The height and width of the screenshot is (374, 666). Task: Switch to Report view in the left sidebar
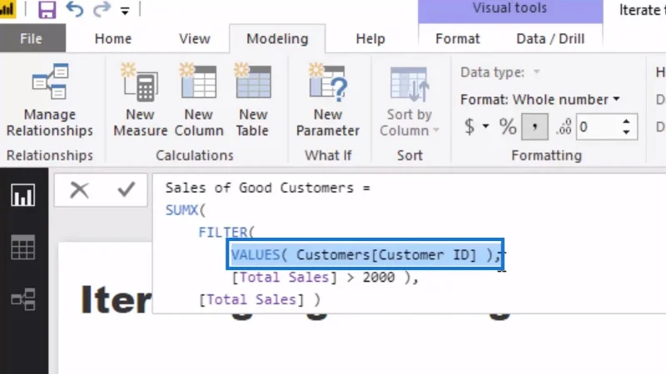click(23, 195)
